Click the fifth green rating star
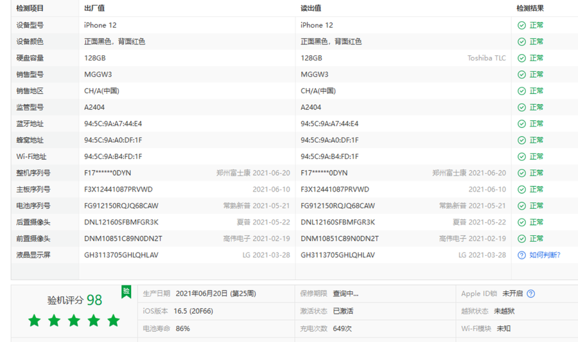The height and width of the screenshot is (342, 578). click(x=114, y=320)
